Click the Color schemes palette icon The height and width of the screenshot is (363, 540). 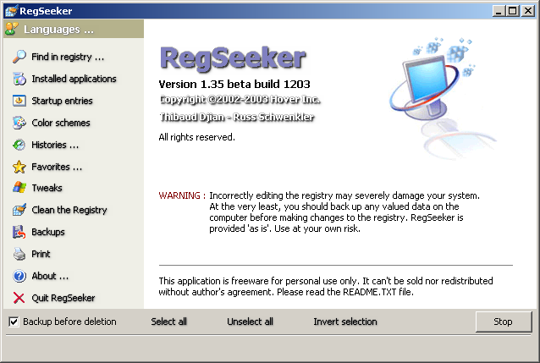(x=19, y=123)
